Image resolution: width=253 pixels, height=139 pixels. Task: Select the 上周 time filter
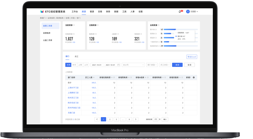click(80, 65)
